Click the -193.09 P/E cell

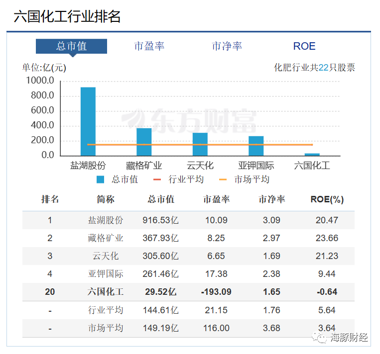216,292
